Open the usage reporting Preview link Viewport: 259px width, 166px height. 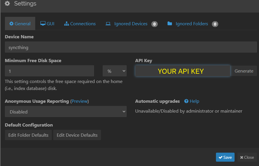click(79, 101)
